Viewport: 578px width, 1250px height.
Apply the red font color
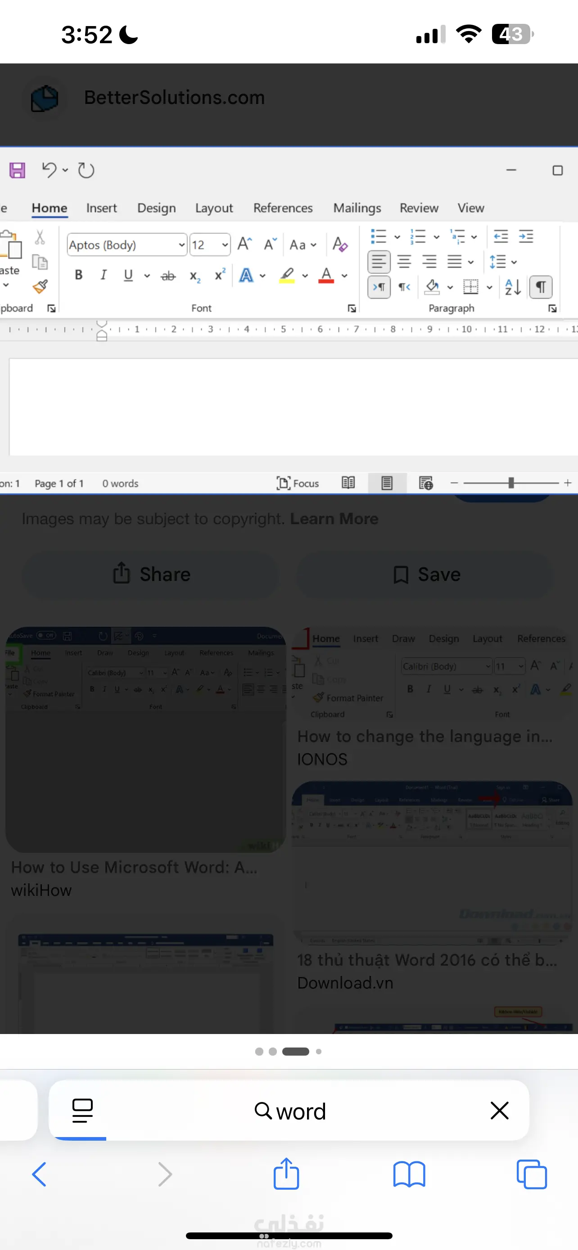coord(326,276)
